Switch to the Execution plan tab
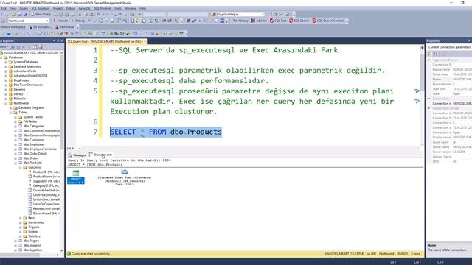The image size is (472, 265). click(x=101, y=155)
